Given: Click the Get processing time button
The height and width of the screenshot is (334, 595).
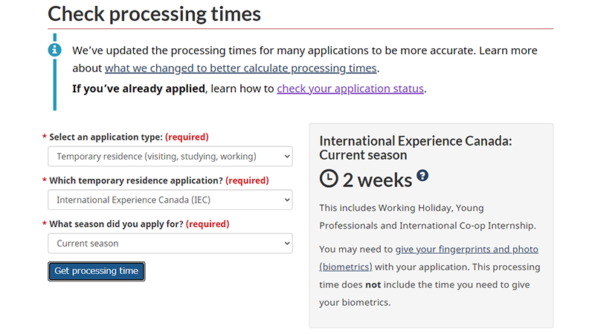Looking at the screenshot, I should 97,271.
